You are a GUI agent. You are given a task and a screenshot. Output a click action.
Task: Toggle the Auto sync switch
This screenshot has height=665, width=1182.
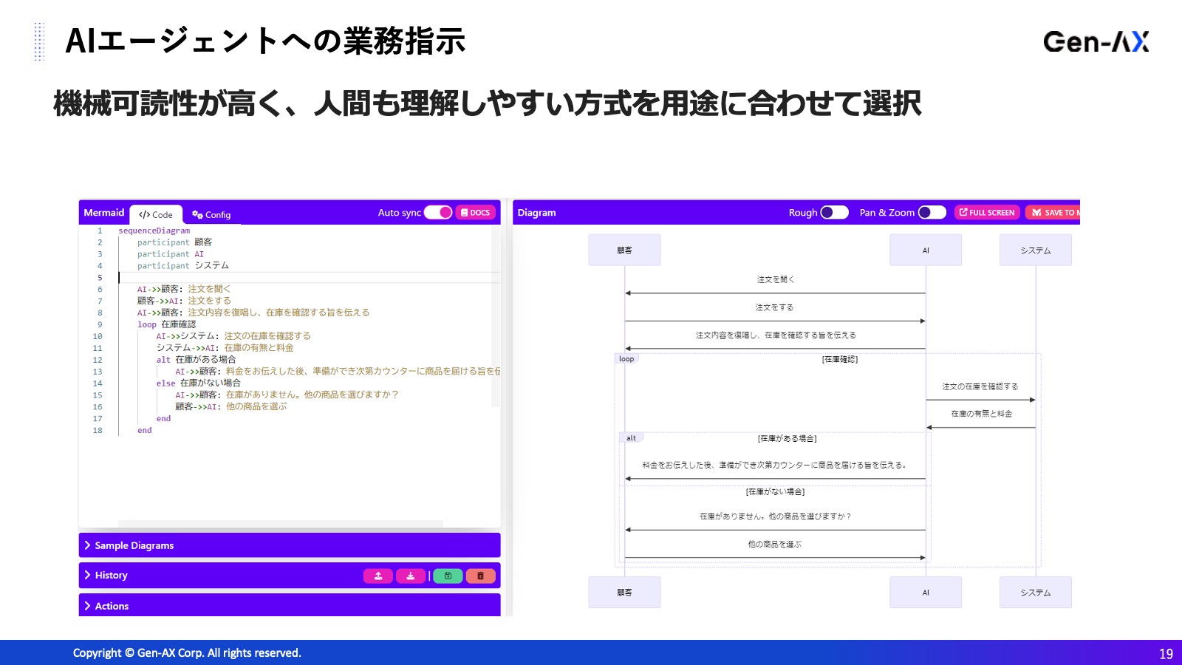(x=438, y=213)
